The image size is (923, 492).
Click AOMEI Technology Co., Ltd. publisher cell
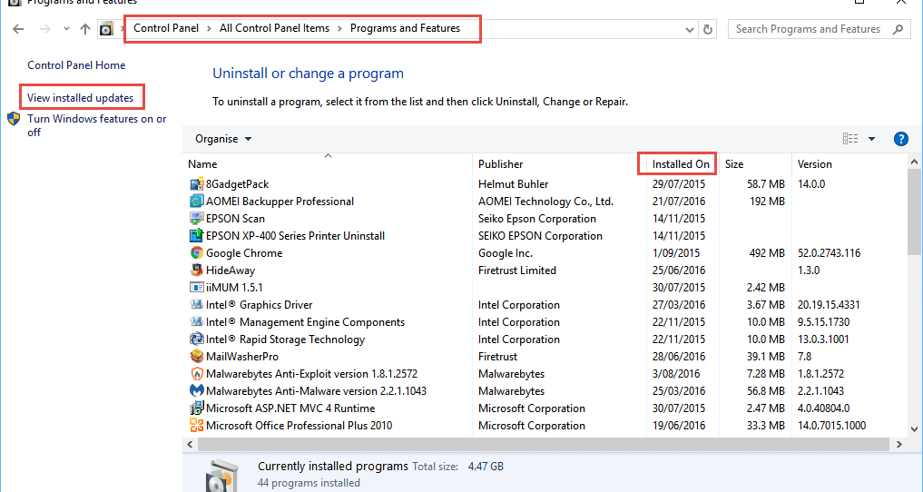pyautogui.click(x=545, y=202)
